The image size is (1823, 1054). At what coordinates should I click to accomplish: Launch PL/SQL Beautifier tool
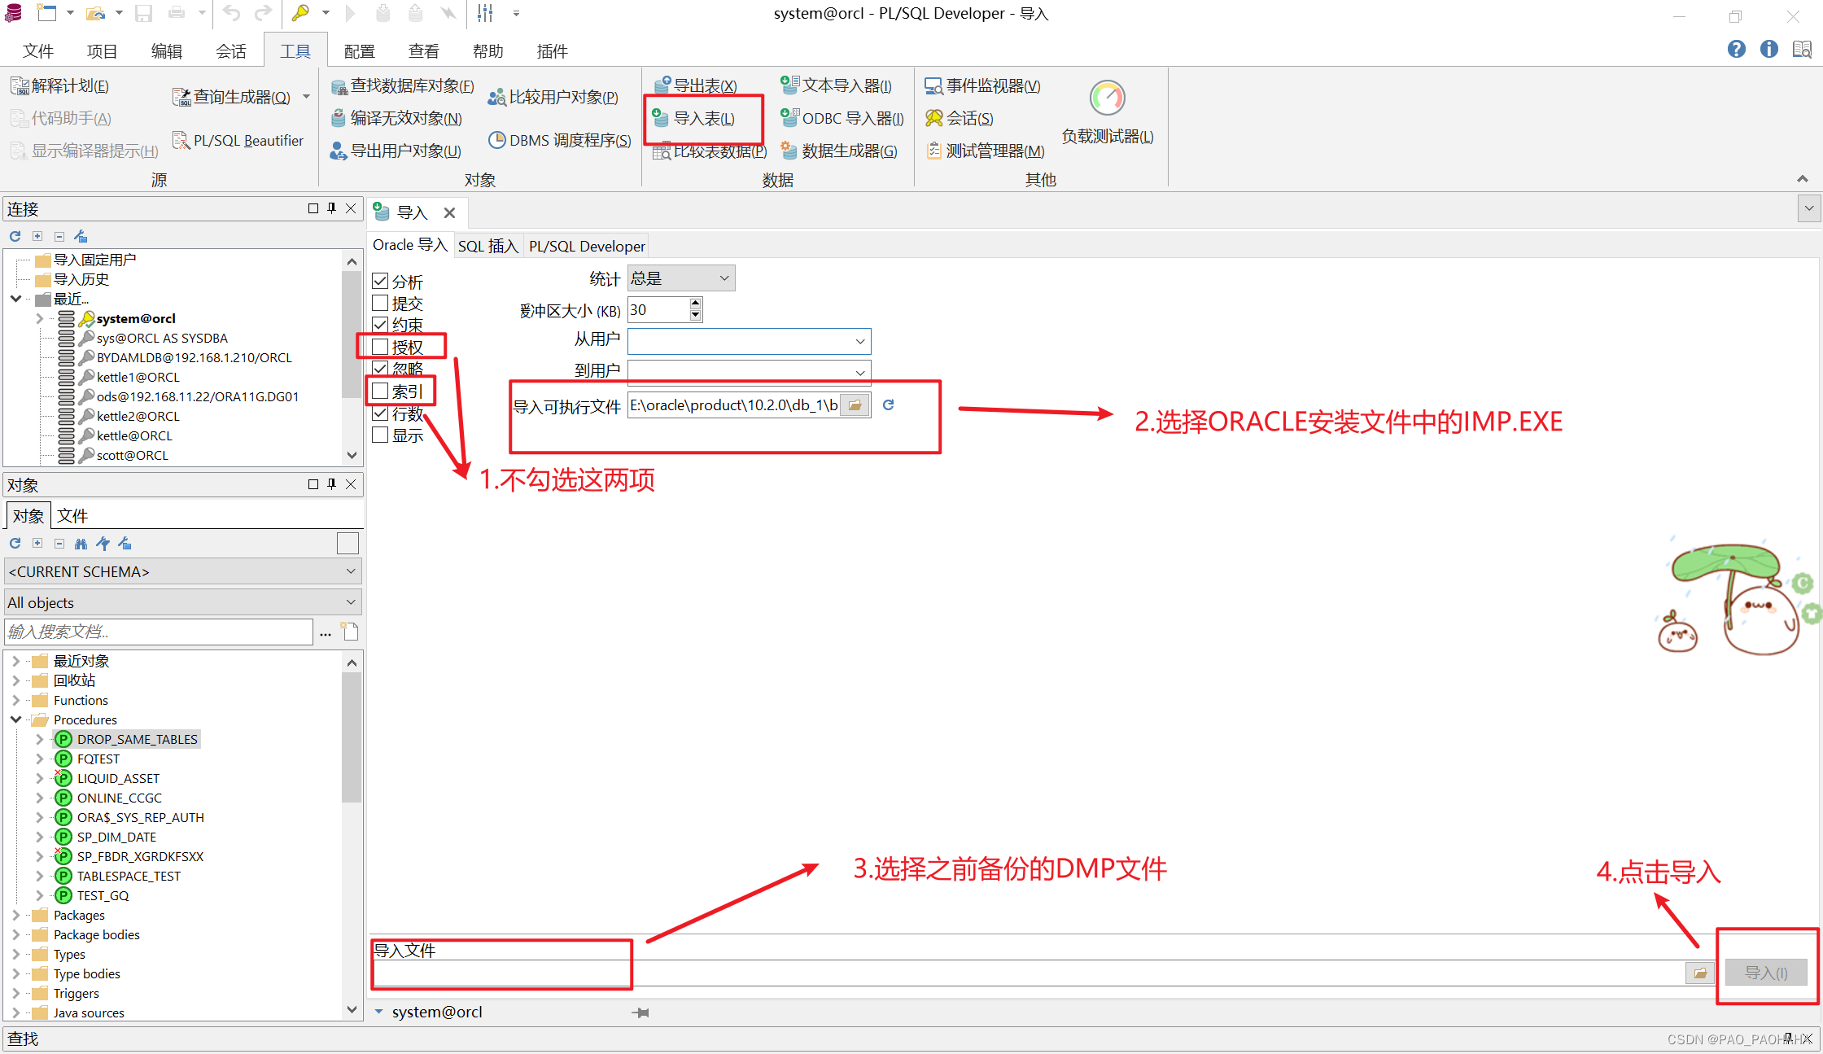point(238,141)
